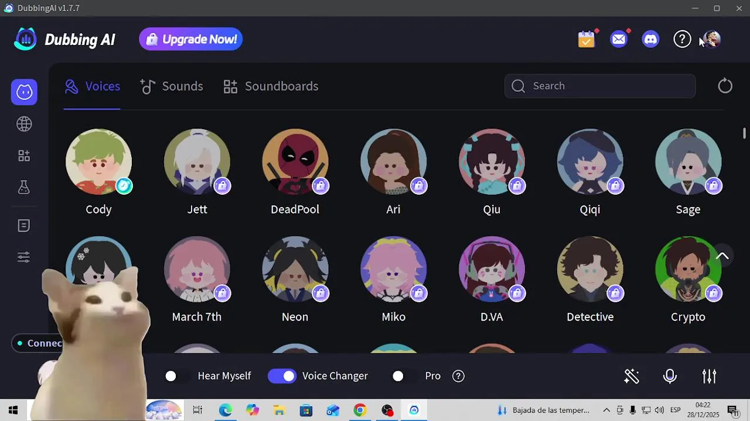Open Google Chrome from the taskbar
The height and width of the screenshot is (421, 750).
(360, 410)
